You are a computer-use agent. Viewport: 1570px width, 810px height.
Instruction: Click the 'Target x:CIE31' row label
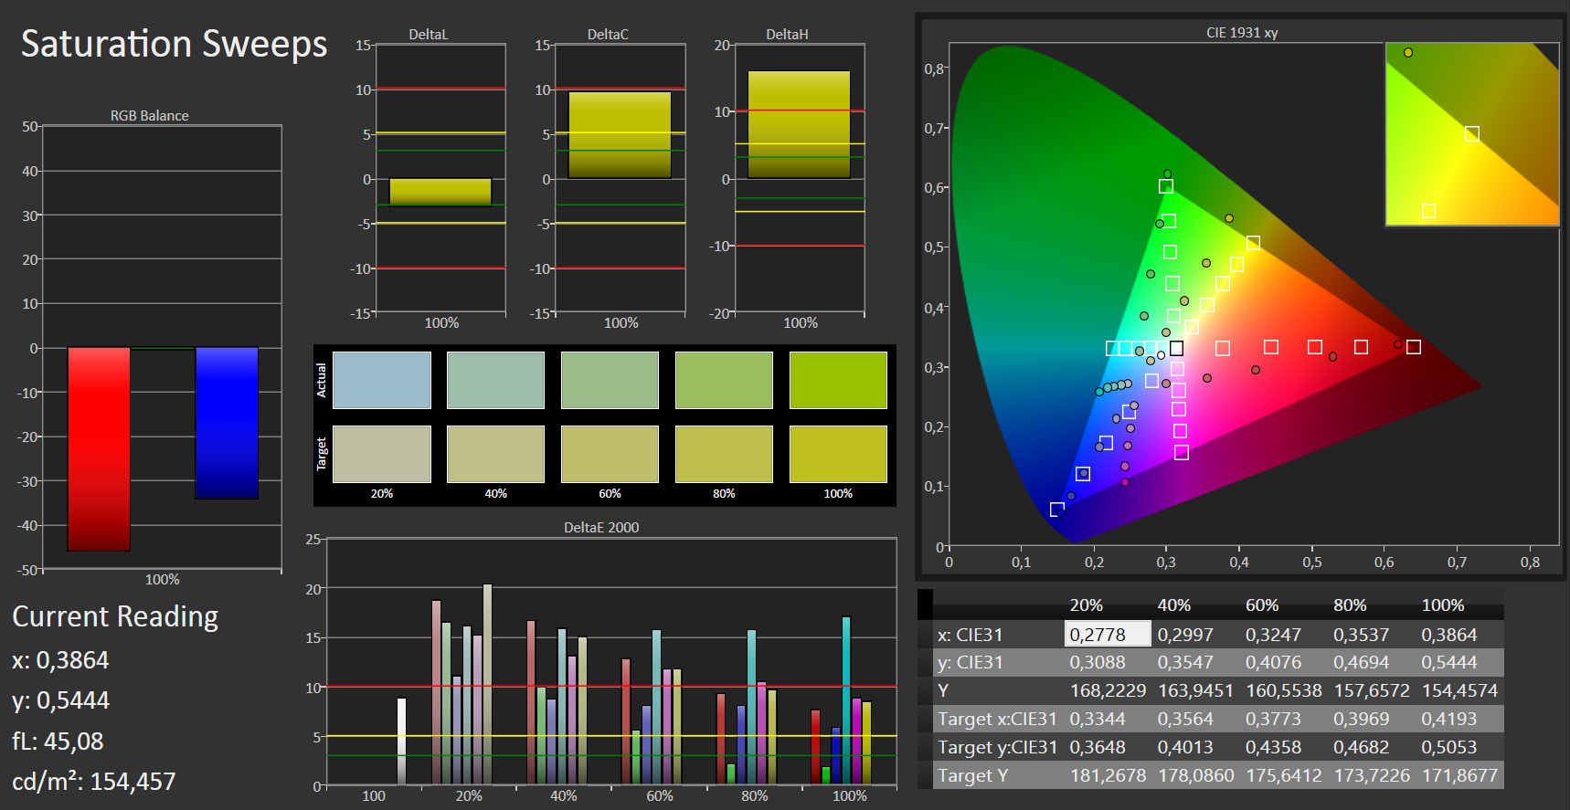tap(997, 719)
